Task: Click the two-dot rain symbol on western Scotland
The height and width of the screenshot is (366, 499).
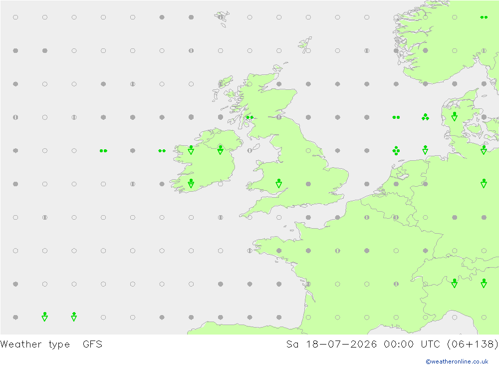Action: tap(250, 117)
